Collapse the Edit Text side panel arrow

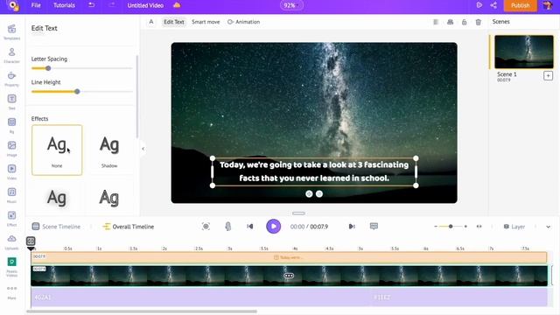pos(143,149)
